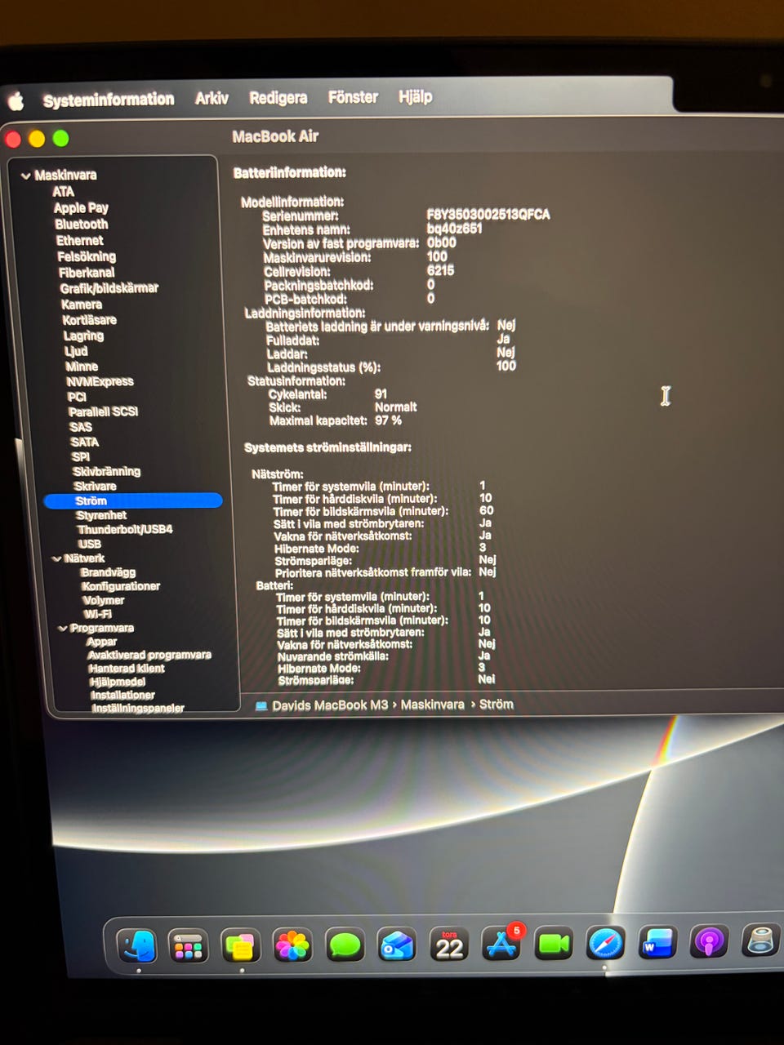The width and height of the screenshot is (784, 1045).
Task: Open FaceTime from the Dock
Action: [554, 945]
